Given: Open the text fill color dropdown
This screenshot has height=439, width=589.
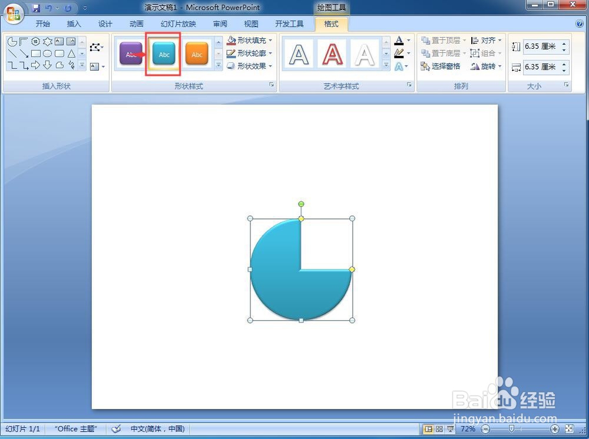Looking at the screenshot, I should [x=409, y=40].
